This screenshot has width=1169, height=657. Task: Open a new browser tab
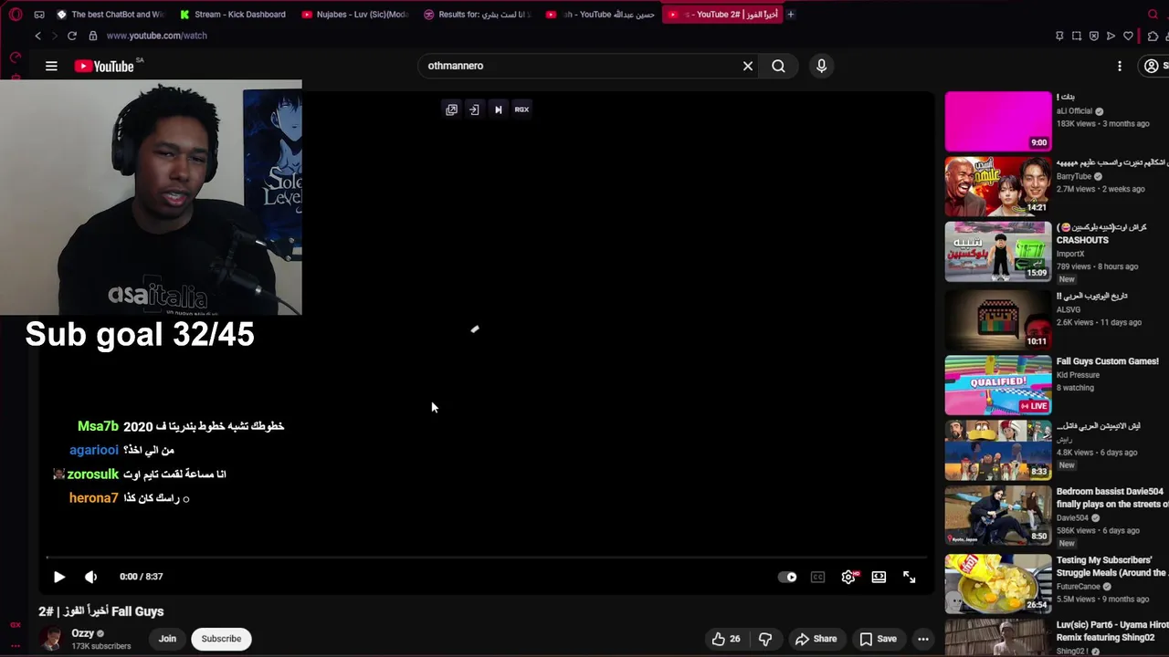(791, 15)
